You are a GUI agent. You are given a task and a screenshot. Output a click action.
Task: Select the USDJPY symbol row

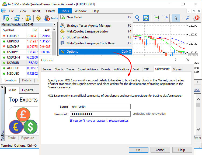pos(26,52)
